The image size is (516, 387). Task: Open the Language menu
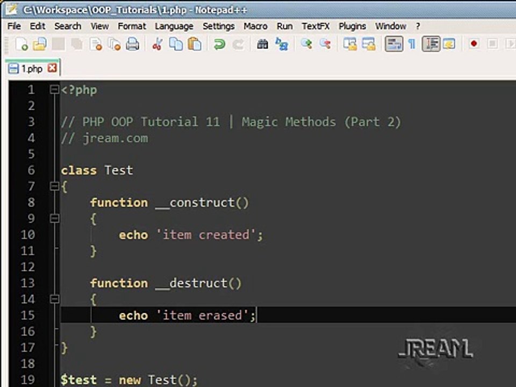click(174, 26)
